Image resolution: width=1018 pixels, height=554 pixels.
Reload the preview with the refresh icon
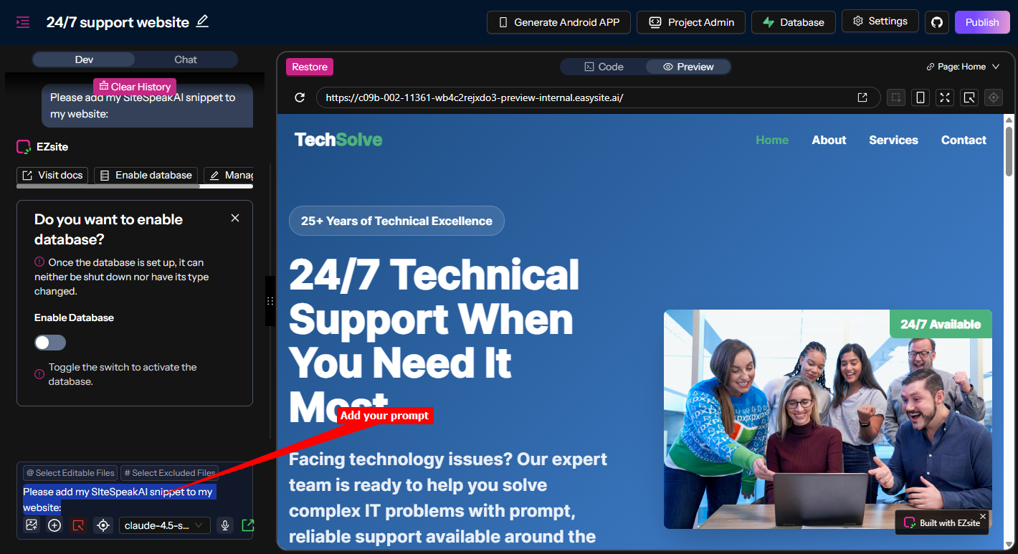tap(300, 97)
